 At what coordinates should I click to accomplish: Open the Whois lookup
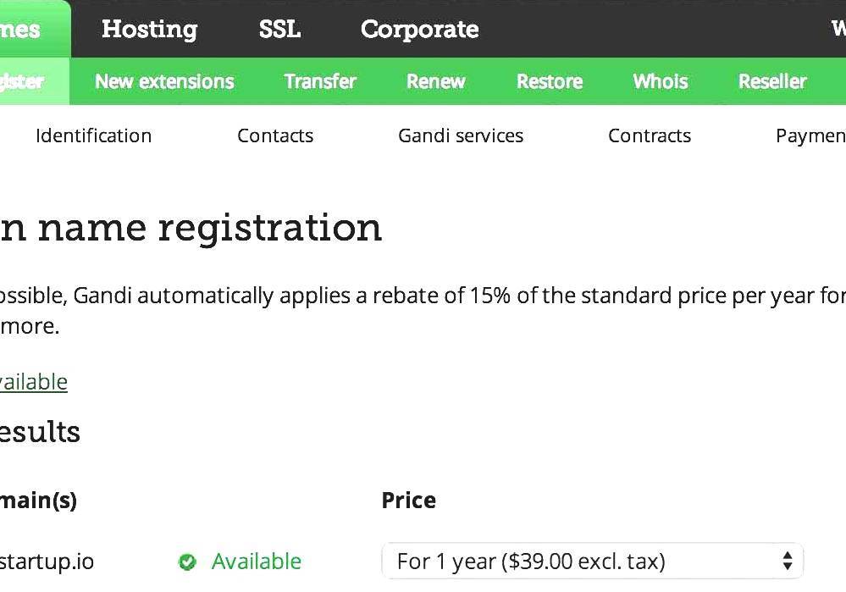(x=660, y=81)
